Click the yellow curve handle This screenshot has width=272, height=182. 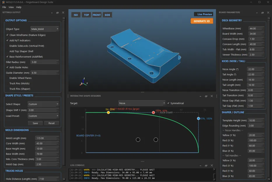pos(108,112)
